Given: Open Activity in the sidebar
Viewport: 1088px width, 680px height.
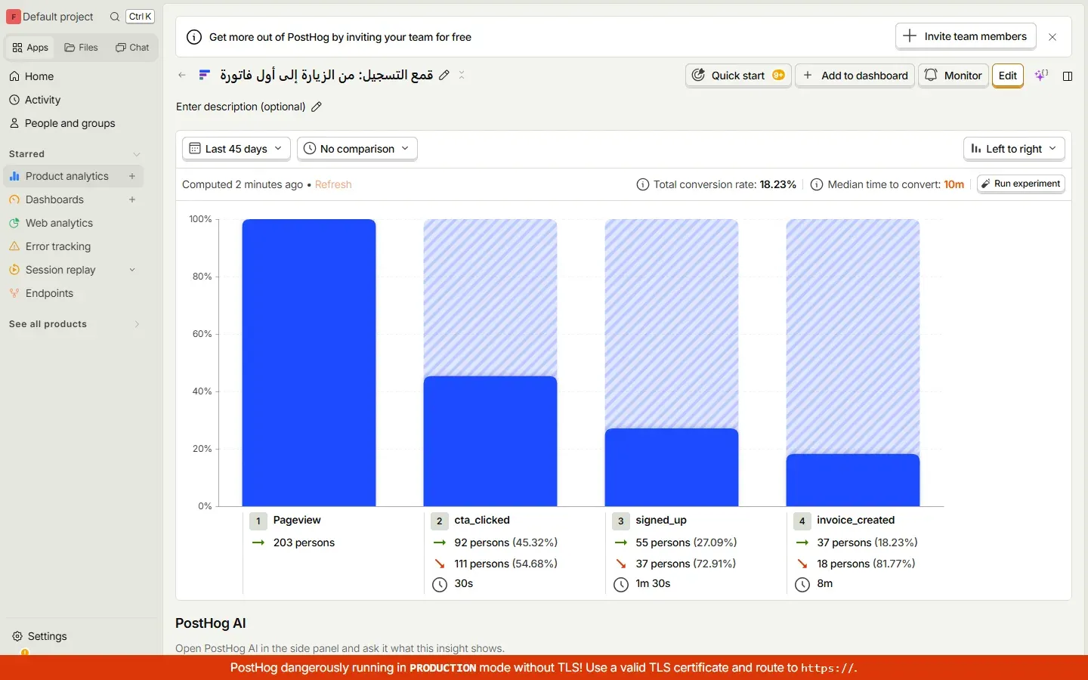Looking at the screenshot, I should point(73,100).
